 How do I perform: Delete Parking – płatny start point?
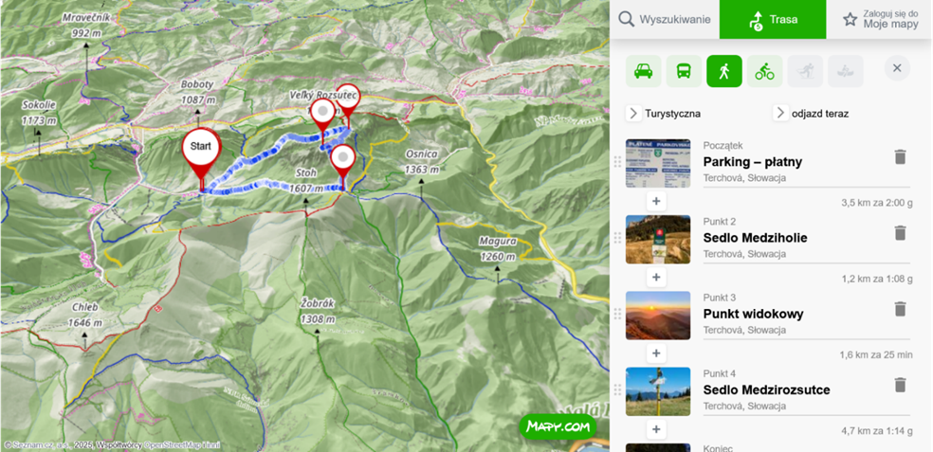[x=900, y=157]
